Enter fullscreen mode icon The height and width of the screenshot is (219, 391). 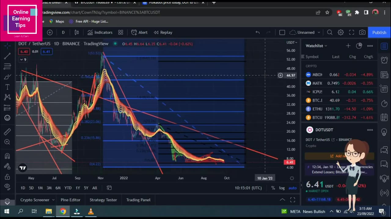pyautogui.click(x=352, y=32)
